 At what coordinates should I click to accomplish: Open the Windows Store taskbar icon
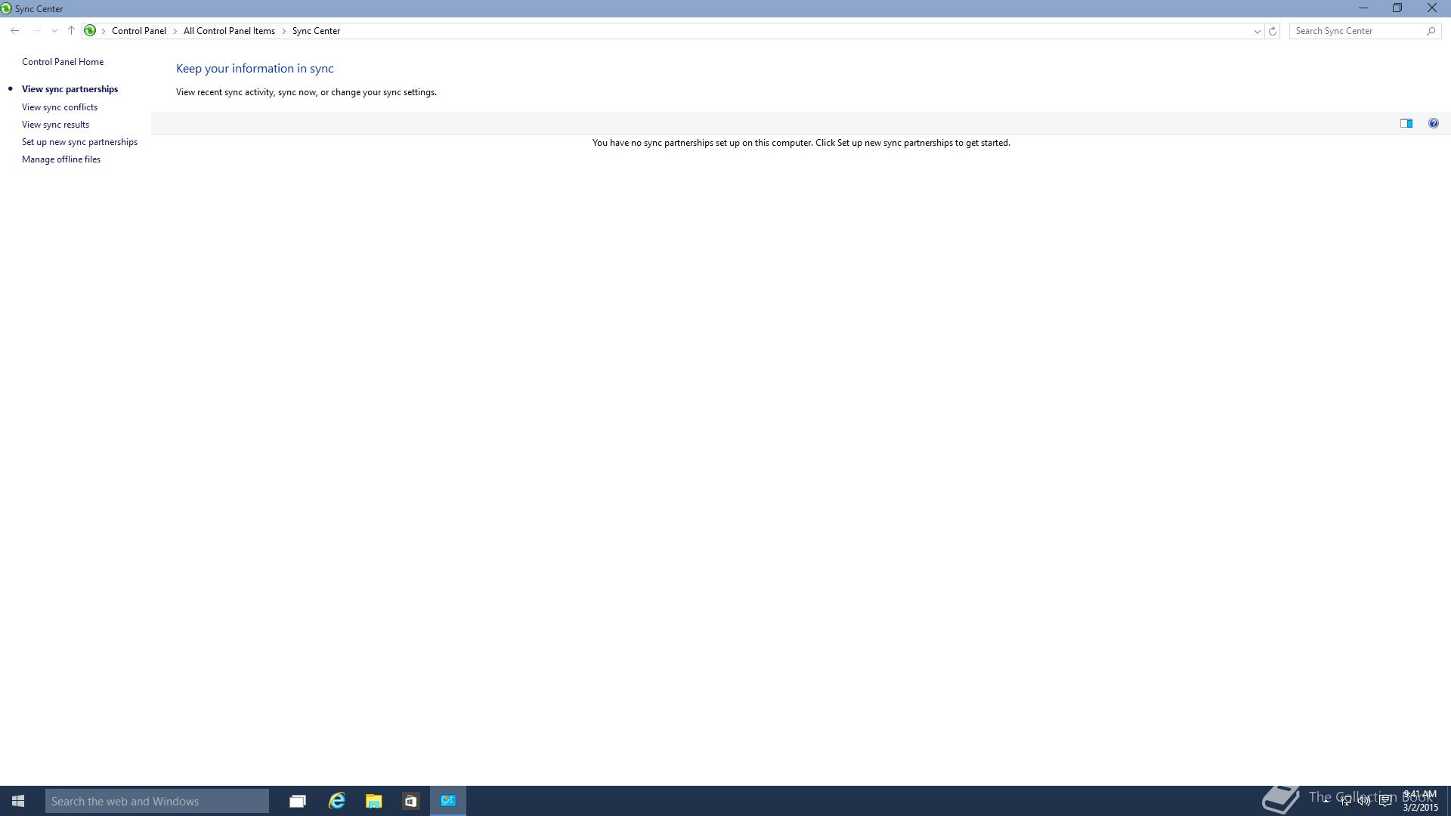point(410,801)
